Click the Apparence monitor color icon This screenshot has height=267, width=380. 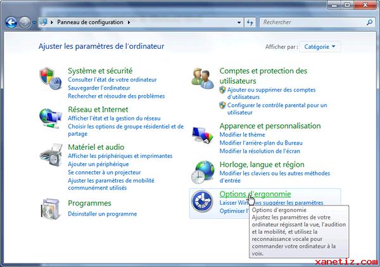coord(203,135)
